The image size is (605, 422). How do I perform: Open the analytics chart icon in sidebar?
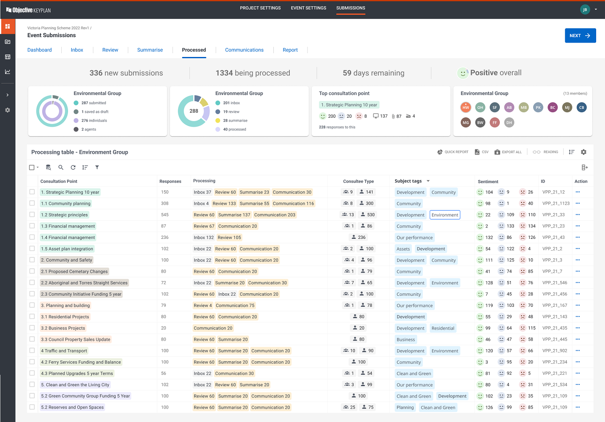pyautogui.click(x=8, y=72)
